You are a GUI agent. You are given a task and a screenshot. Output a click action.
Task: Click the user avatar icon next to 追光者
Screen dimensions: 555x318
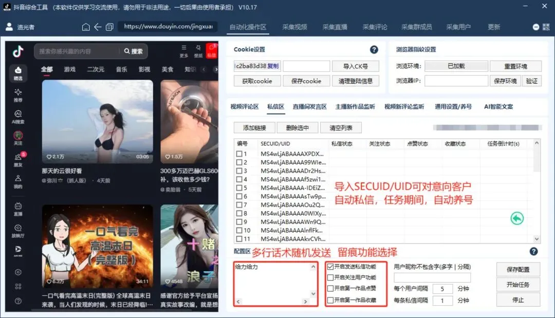pyautogui.click(x=9, y=27)
